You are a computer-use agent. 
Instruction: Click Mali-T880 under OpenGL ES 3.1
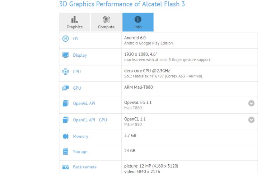pos(133,108)
